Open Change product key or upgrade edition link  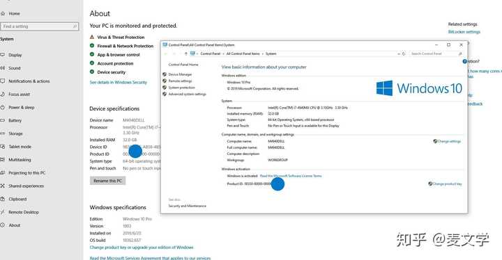(142, 247)
